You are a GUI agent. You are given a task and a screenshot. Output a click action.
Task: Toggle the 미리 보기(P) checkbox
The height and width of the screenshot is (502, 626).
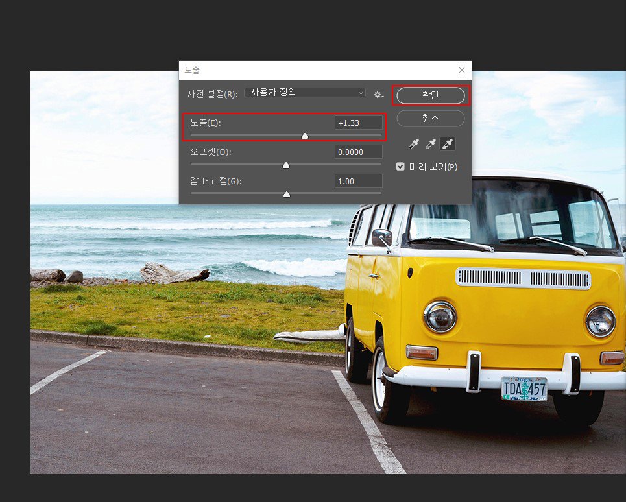pos(400,167)
